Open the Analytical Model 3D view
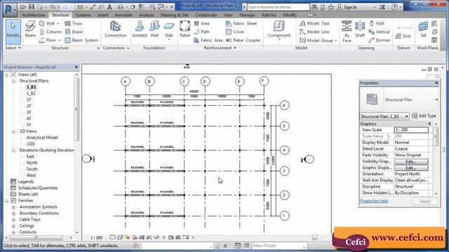The width and height of the screenshot is (449, 252). [42, 137]
